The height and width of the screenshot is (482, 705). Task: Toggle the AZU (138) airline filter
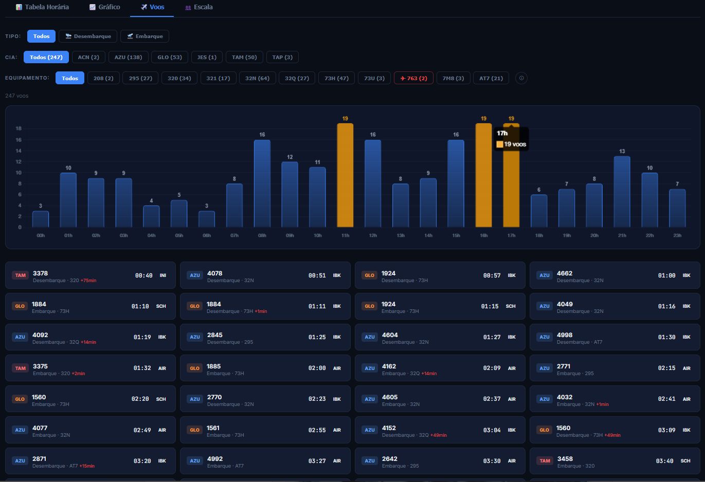pyautogui.click(x=128, y=57)
